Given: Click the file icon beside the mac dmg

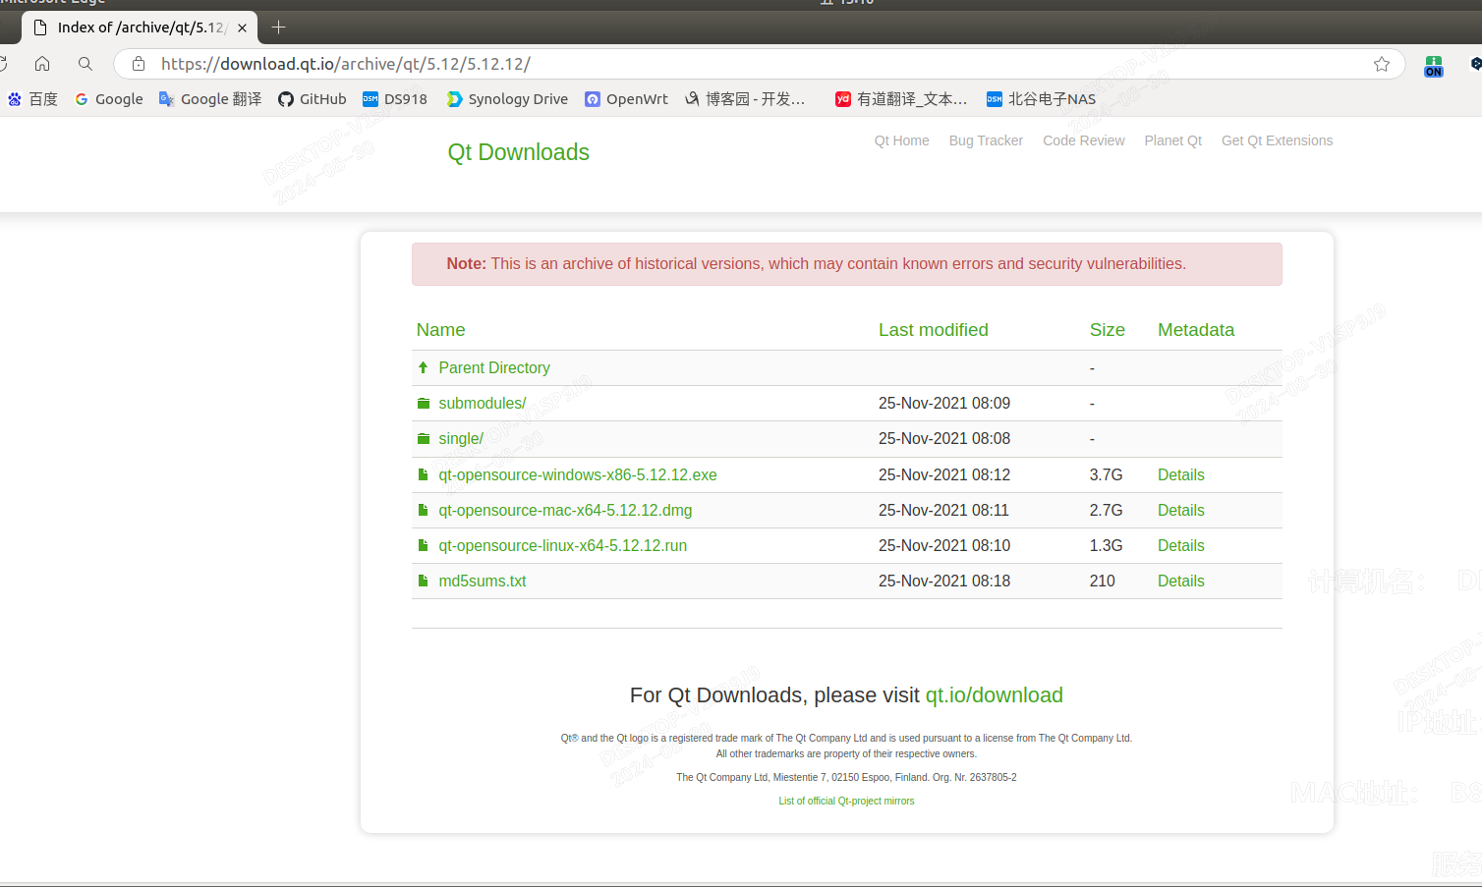Looking at the screenshot, I should (x=423, y=510).
